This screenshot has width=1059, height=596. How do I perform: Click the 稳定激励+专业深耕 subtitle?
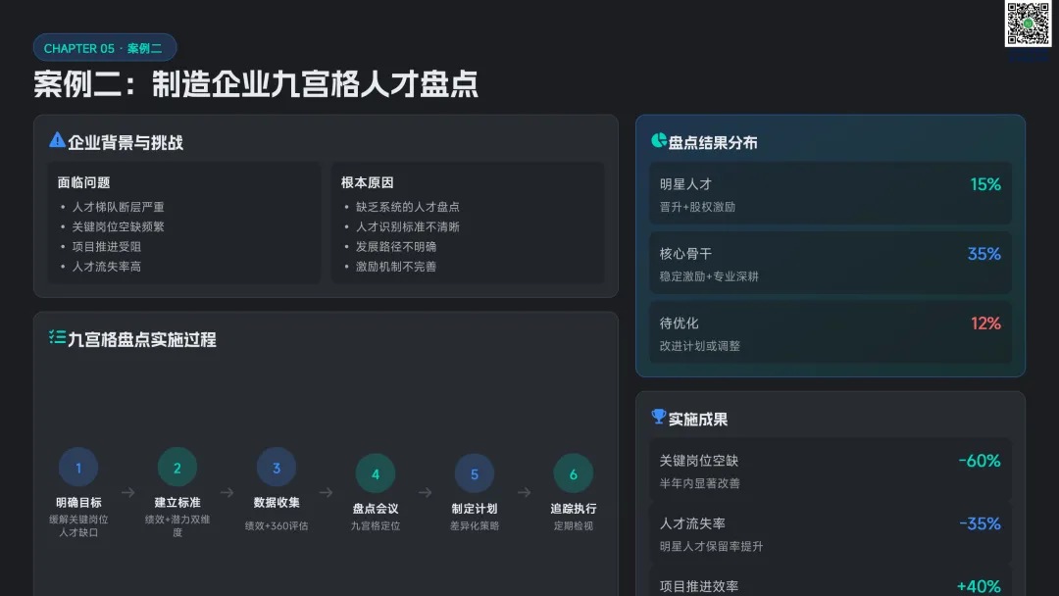pyautogui.click(x=709, y=276)
